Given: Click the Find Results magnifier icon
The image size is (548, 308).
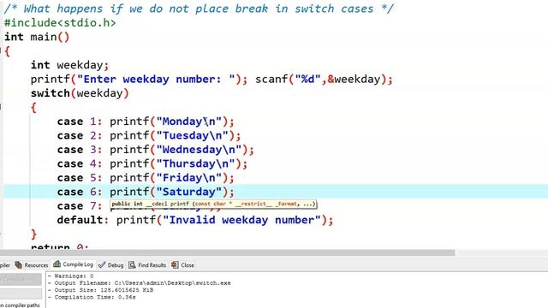Looking at the screenshot, I should pos(132,265).
